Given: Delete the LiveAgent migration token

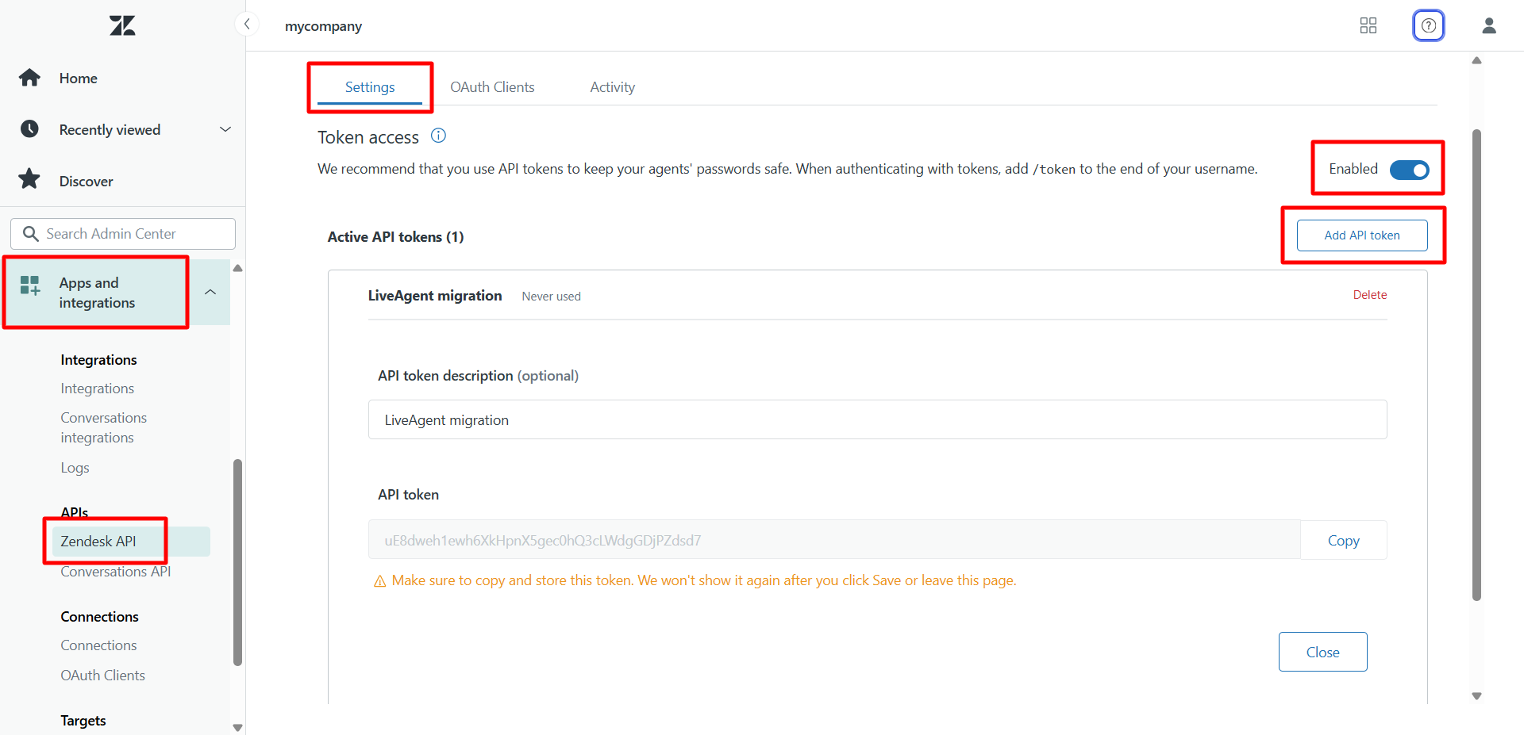Looking at the screenshot, I should click(x=1369, y=295).
